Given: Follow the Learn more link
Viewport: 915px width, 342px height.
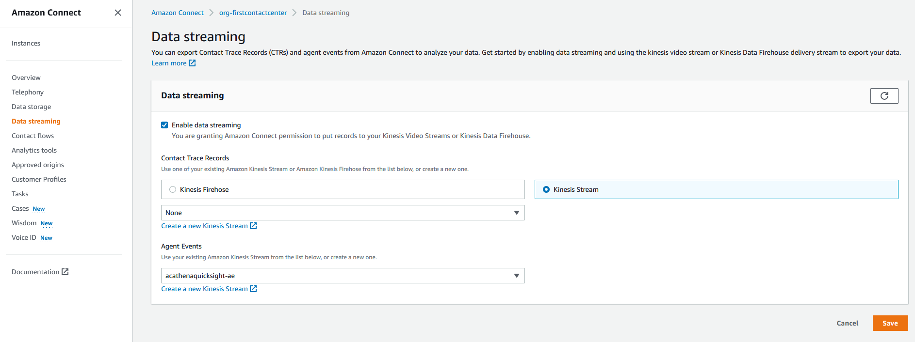Looking at the screenshot, I should [x=169, y=63].
